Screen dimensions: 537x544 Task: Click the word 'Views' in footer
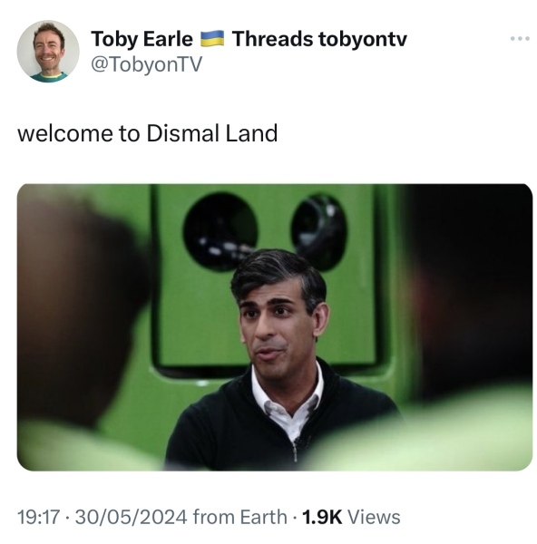[374, 517]
